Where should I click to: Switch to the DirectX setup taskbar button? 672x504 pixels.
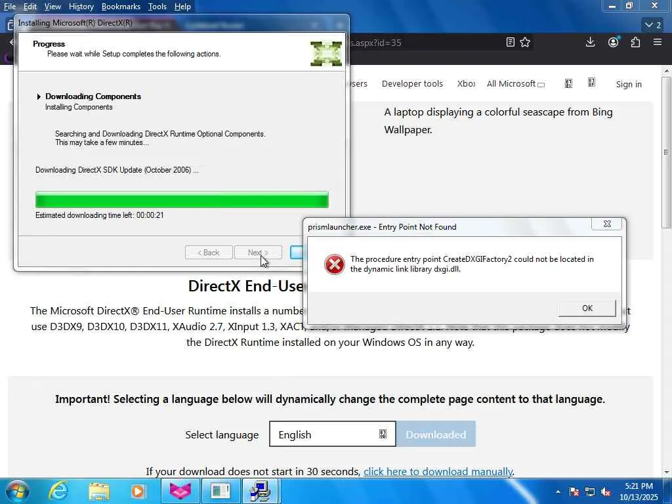pos(261,491)
